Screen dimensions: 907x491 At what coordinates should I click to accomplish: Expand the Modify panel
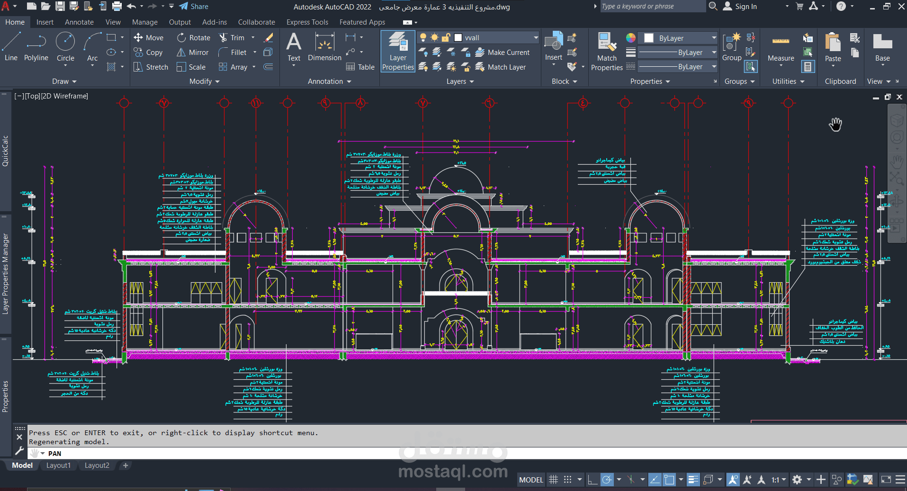[x=205, y=81]
